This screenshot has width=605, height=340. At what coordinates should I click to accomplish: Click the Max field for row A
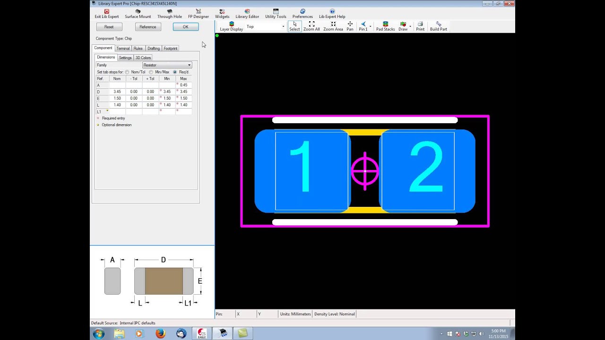(x=183, y=85)
